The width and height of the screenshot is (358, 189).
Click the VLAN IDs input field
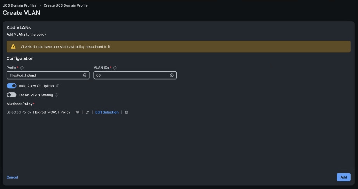point(135,75)
